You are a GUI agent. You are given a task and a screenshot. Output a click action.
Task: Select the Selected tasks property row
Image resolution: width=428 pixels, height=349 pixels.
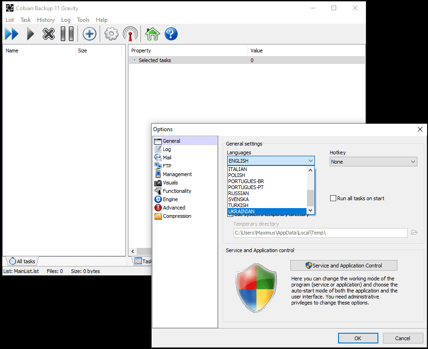click(x=247, y=60)
